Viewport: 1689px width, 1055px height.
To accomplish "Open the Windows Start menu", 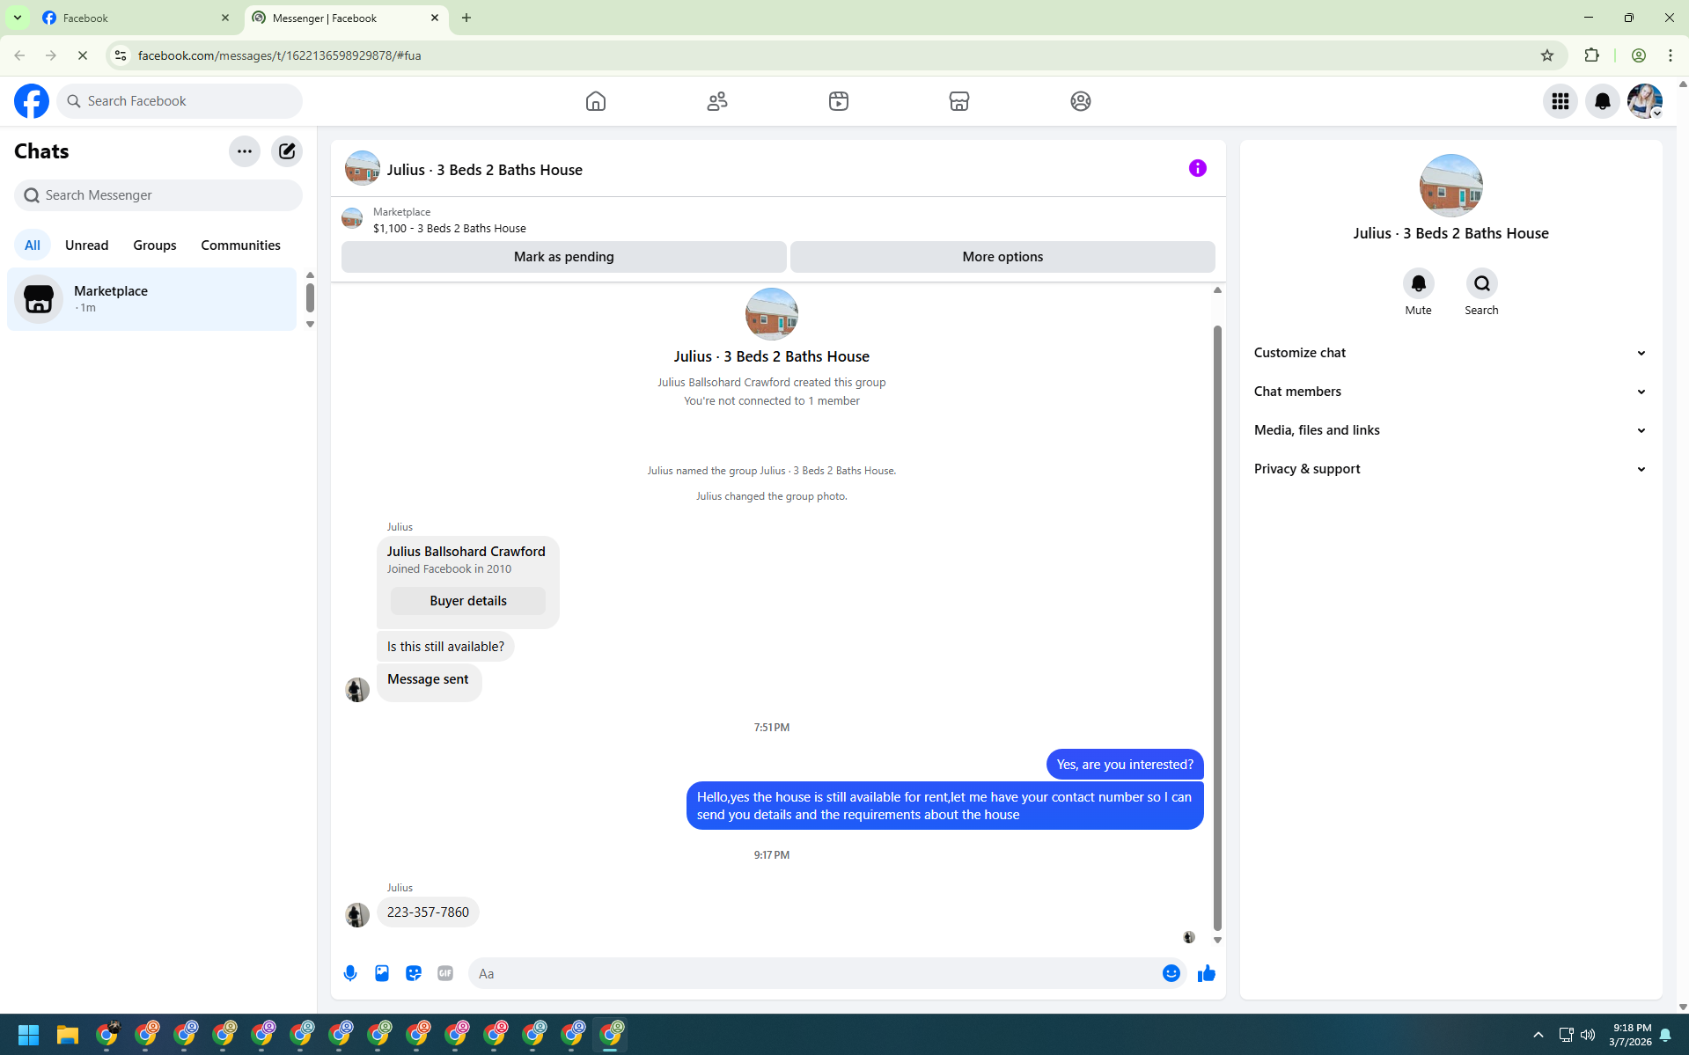I will pos(28,1035).
